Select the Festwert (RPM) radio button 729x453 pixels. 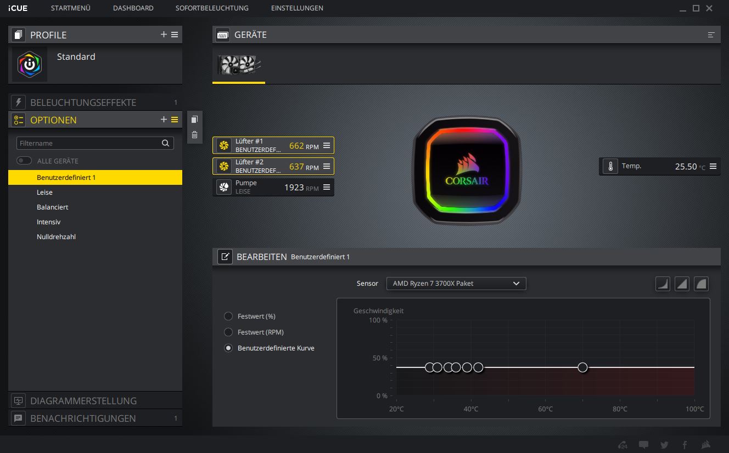click(228, 332)
